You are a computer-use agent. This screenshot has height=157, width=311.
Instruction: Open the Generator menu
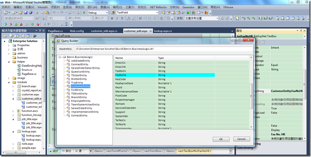tap(189, 7)
